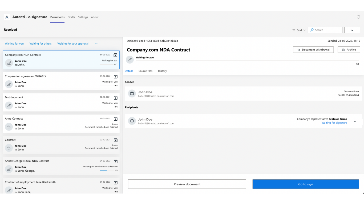
Task: Select the Cooperation agreement WHAT.LY document title
Action: point(26,76)
